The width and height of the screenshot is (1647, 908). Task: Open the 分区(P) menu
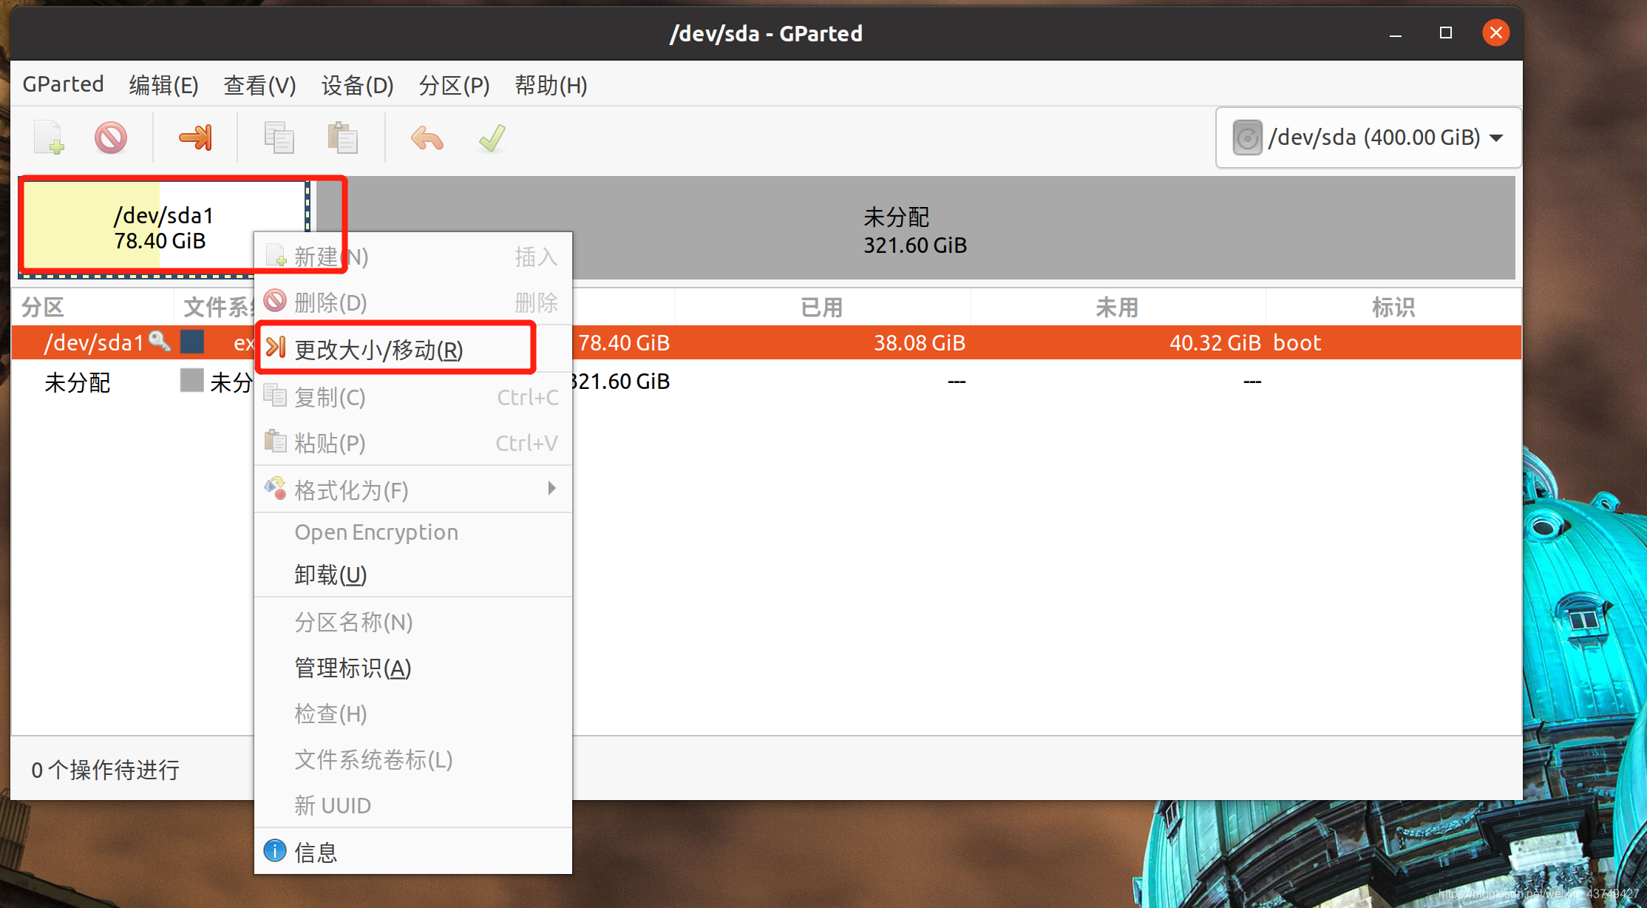click(x=454, y=85)
